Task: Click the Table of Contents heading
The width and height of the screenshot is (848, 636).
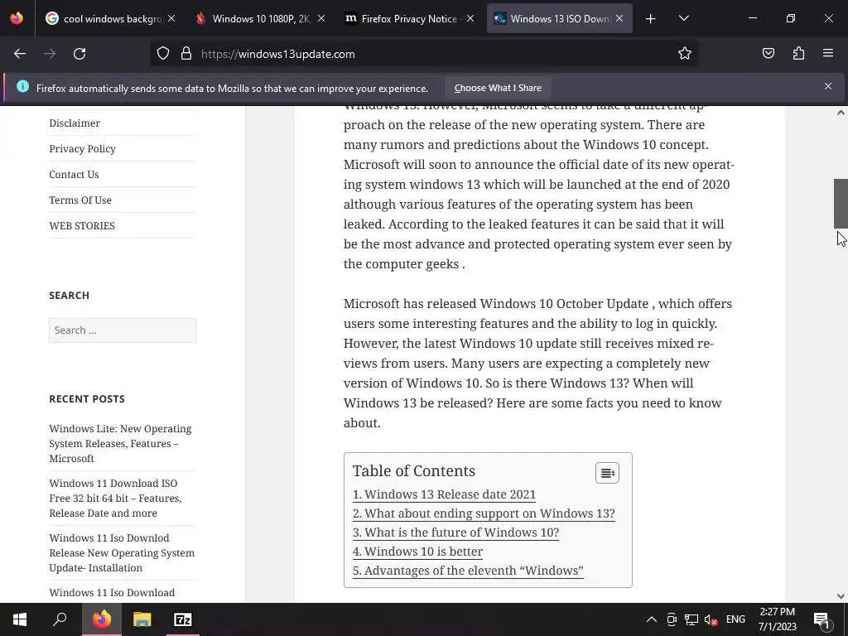Action: [414, 471]
